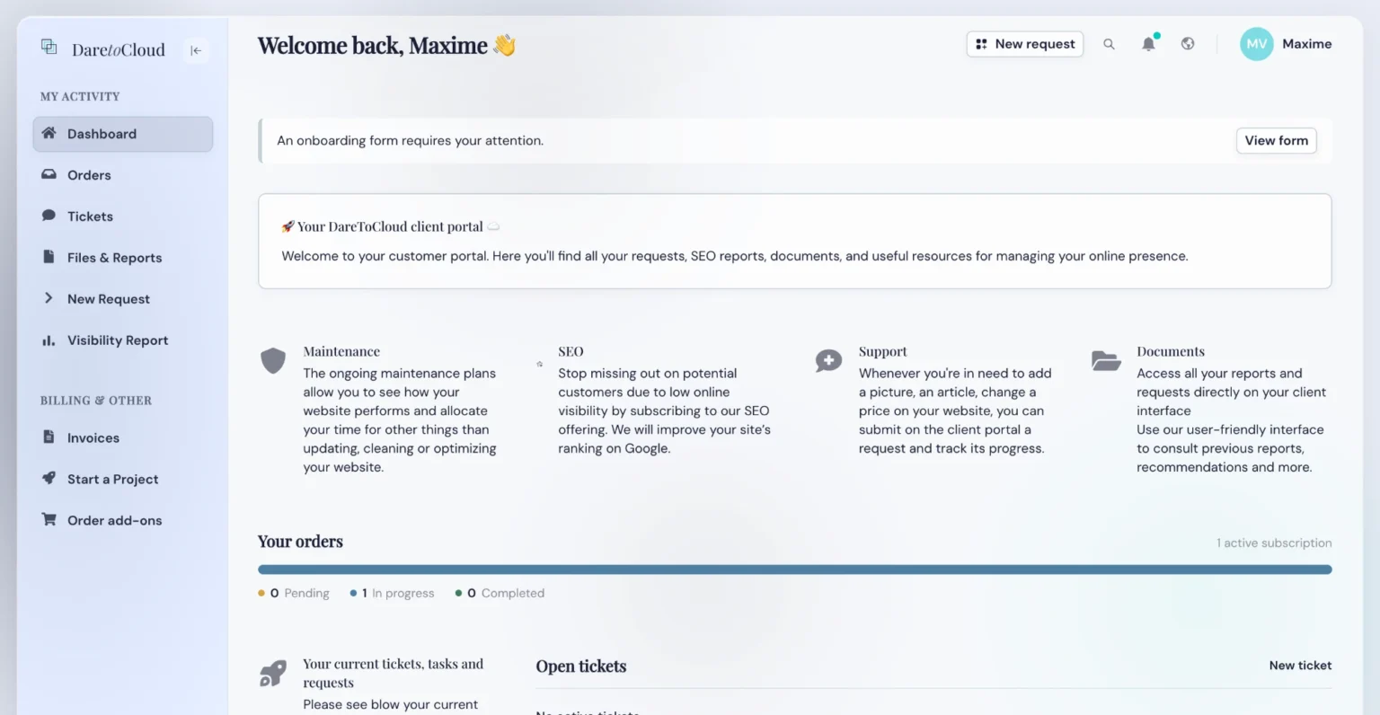Open the notifications bell
The width and height of the screenshot is (1380, 715).
click(x=1148, y=44)
